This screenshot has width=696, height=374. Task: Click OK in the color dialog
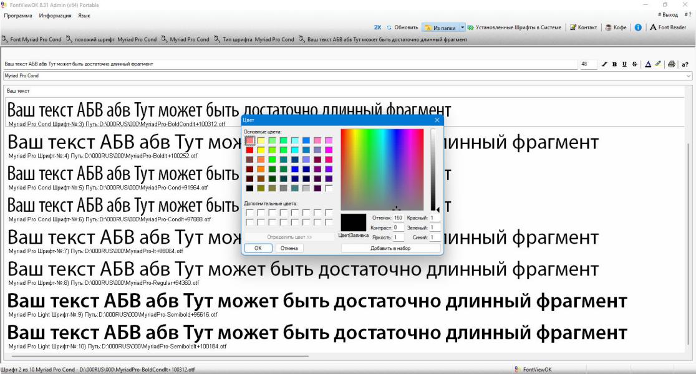258,249
